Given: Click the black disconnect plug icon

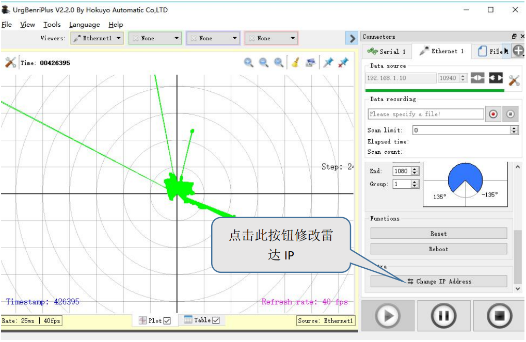Looking at the screenshot, I should pyautogui.click(x=496, y=78).
